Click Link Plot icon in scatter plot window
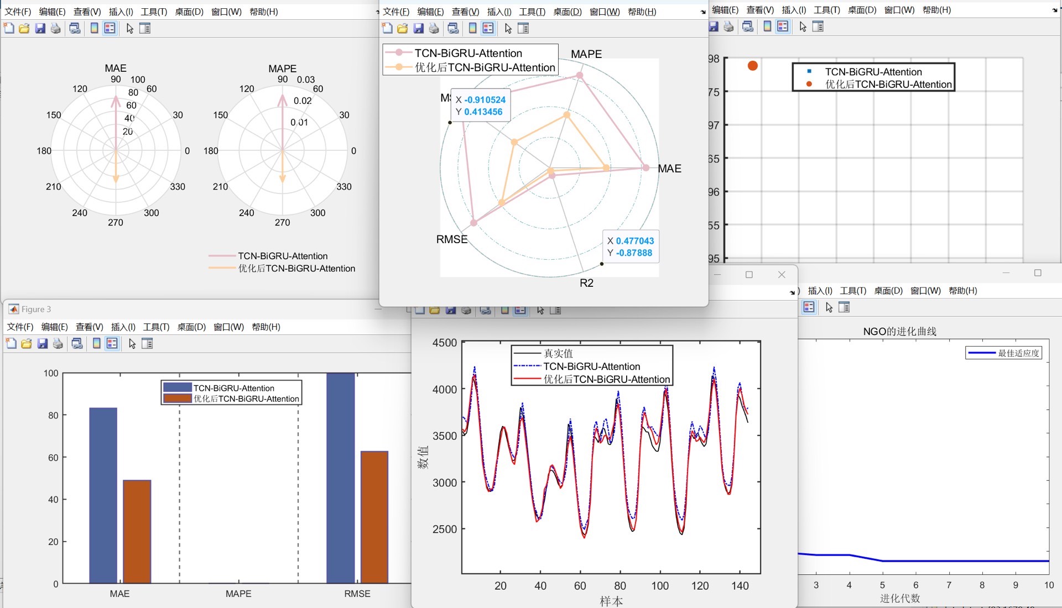Image resolution: width=1062 pixels, height=608 pixels. (748, 27)
